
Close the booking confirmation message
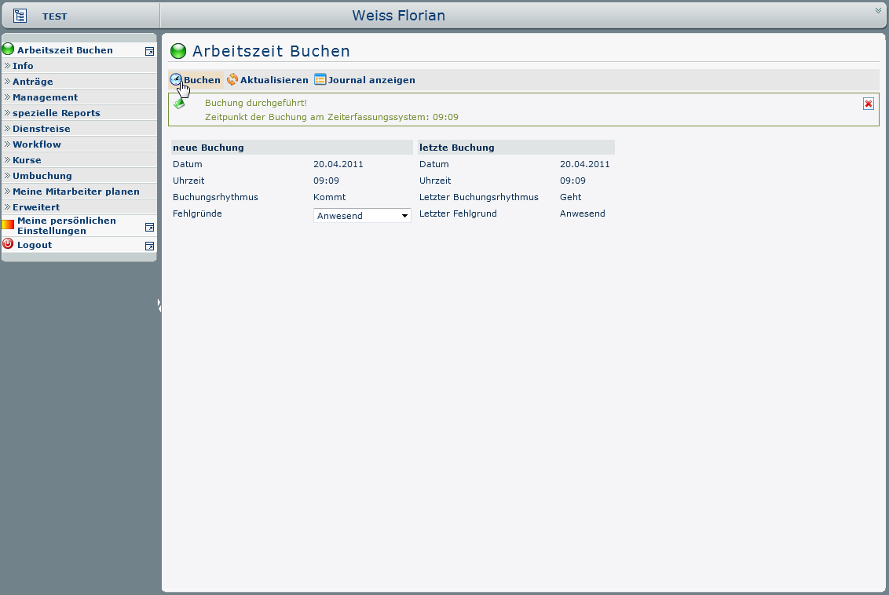(x=868, y=104)
